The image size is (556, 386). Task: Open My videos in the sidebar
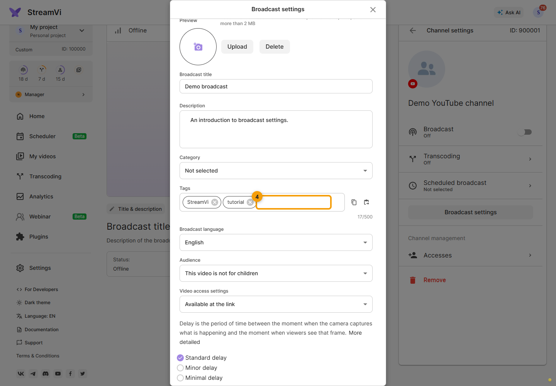point(51,156)
